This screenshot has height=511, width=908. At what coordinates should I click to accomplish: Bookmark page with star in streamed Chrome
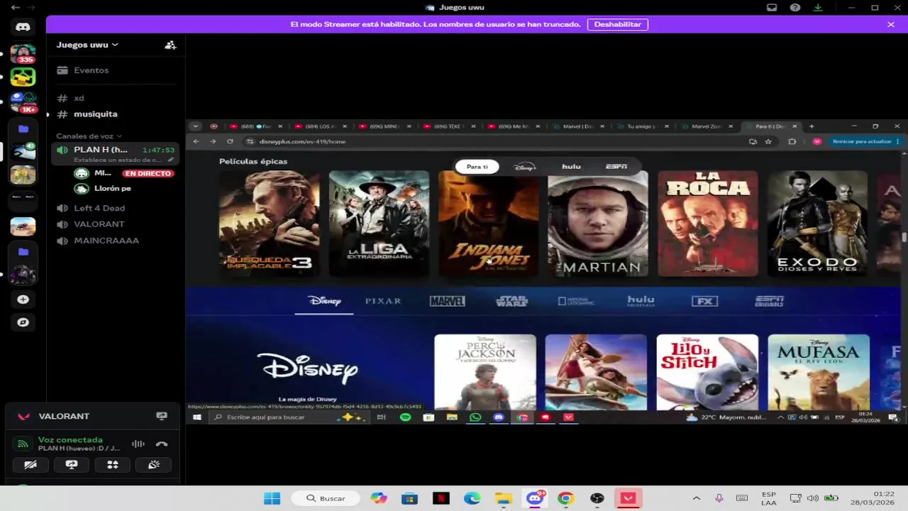coord(768,141)
